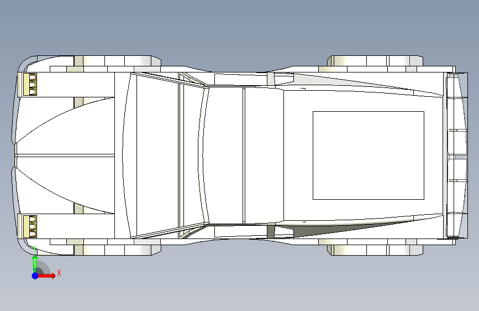Click the blue Z axis ball of the triad

[x=35, y=276]
